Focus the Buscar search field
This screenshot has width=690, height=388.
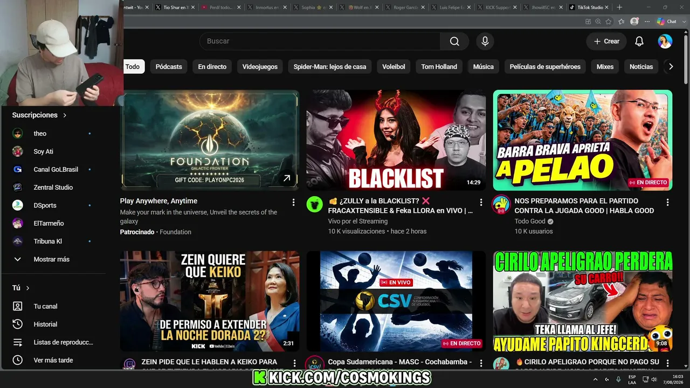[320, 41]
